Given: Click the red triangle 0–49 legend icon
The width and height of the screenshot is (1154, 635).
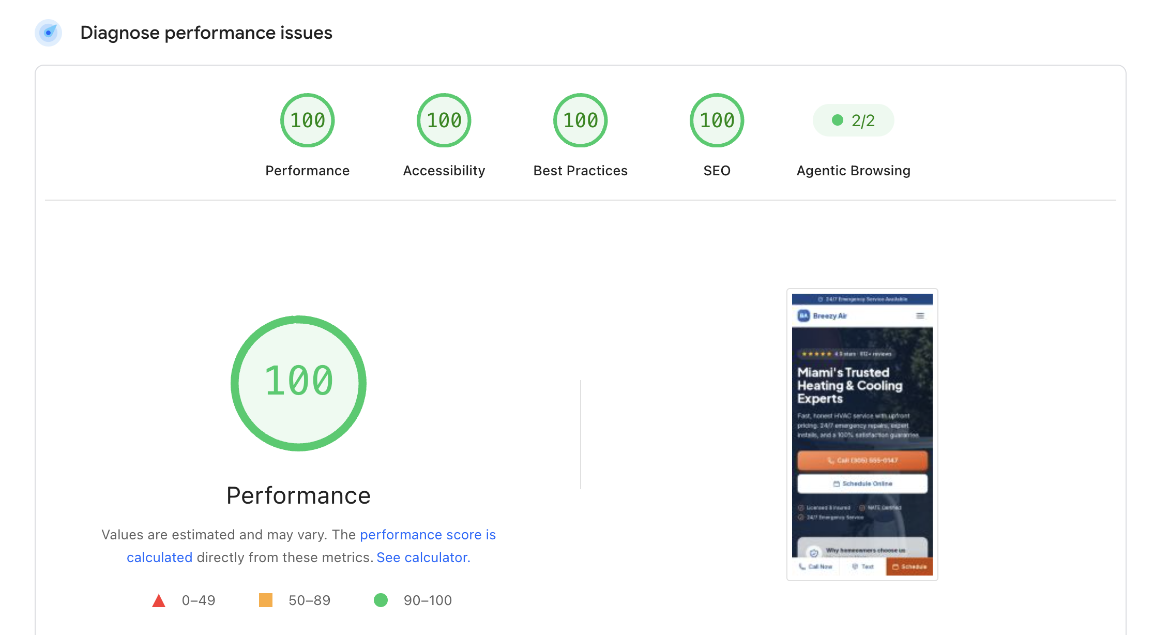Looking at the screenshot, I should click(159, 600).
